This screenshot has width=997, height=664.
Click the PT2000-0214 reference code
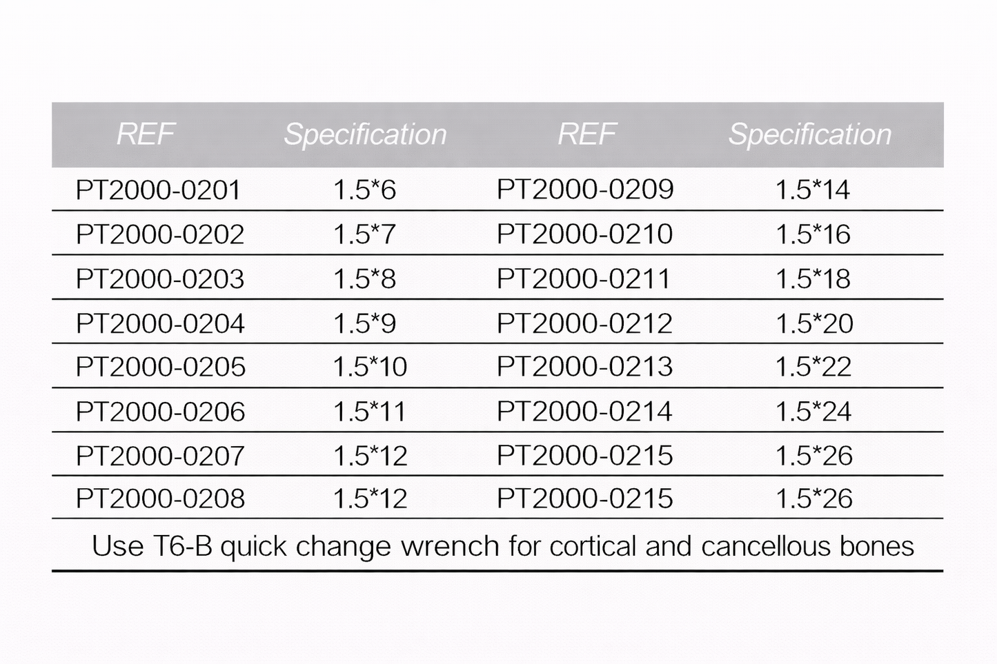pyautogui.click(x=584, y=412)
